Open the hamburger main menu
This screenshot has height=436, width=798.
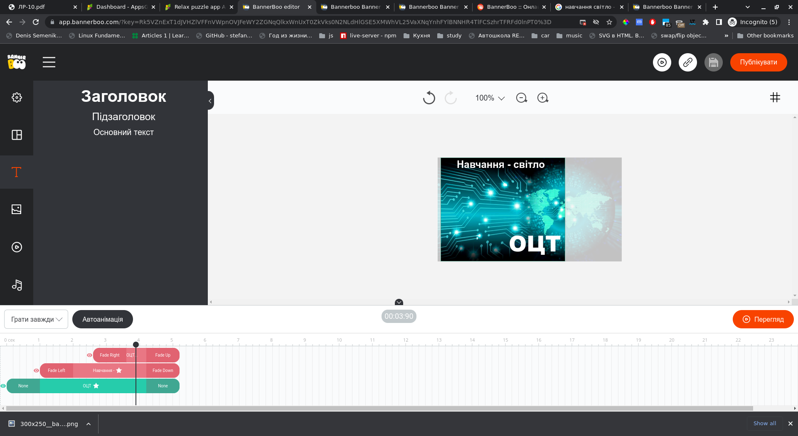[49, 62]
